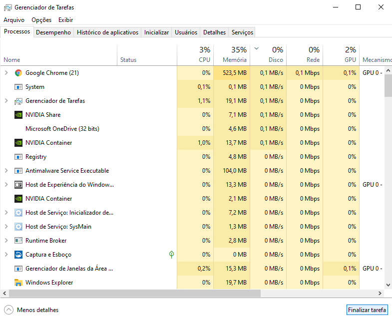Click the Captura e Esboço icon
The image size is (392, 320).
[x=18, y=255]
